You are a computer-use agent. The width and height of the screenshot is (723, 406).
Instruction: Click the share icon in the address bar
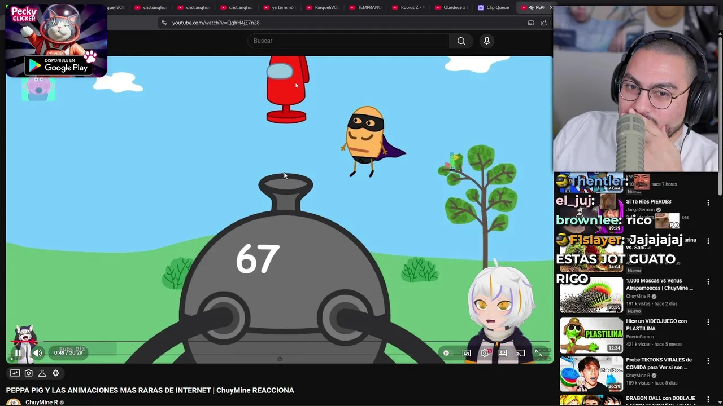pos(543,23)
